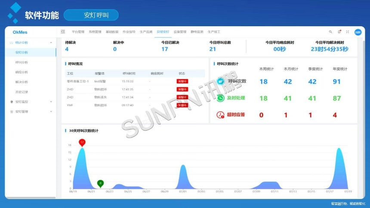This screenshot has height=208, width=370.
Task: Click the weekly timeout count 0
Action: [x=261, y=115]
